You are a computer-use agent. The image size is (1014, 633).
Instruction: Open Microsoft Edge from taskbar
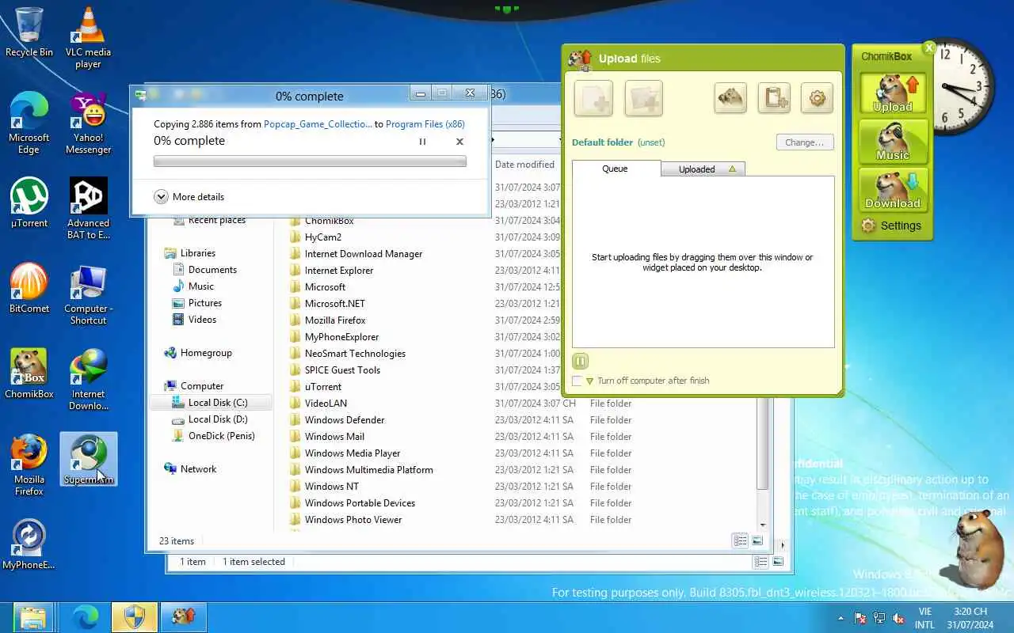click(85, 616)
